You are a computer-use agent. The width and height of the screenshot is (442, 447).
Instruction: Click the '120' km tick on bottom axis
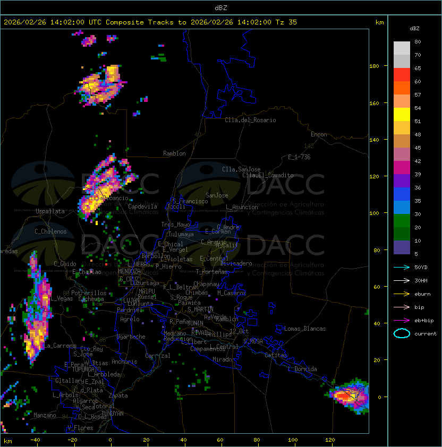(x=330, y=440)
